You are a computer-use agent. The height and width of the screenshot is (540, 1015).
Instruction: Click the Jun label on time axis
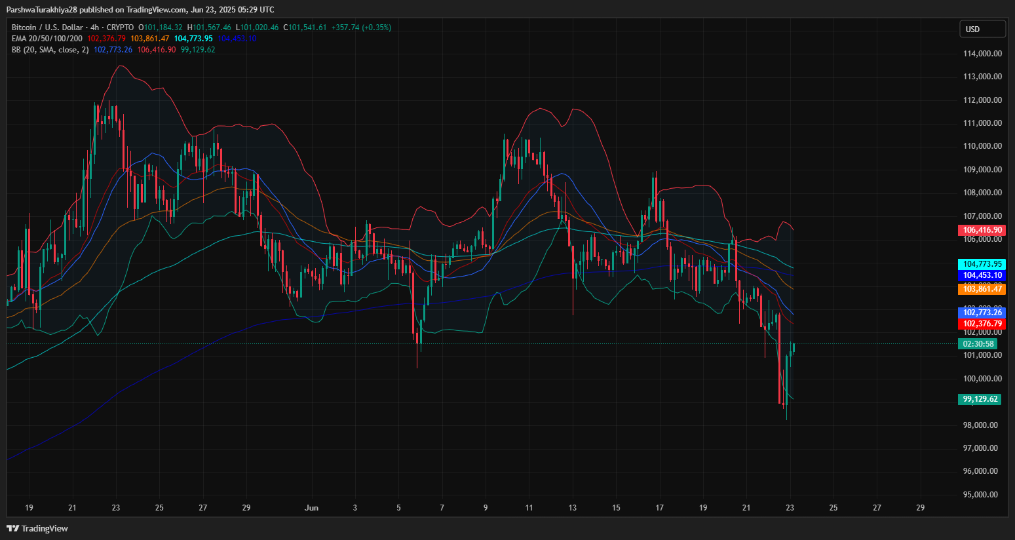[x=312, y=508]
